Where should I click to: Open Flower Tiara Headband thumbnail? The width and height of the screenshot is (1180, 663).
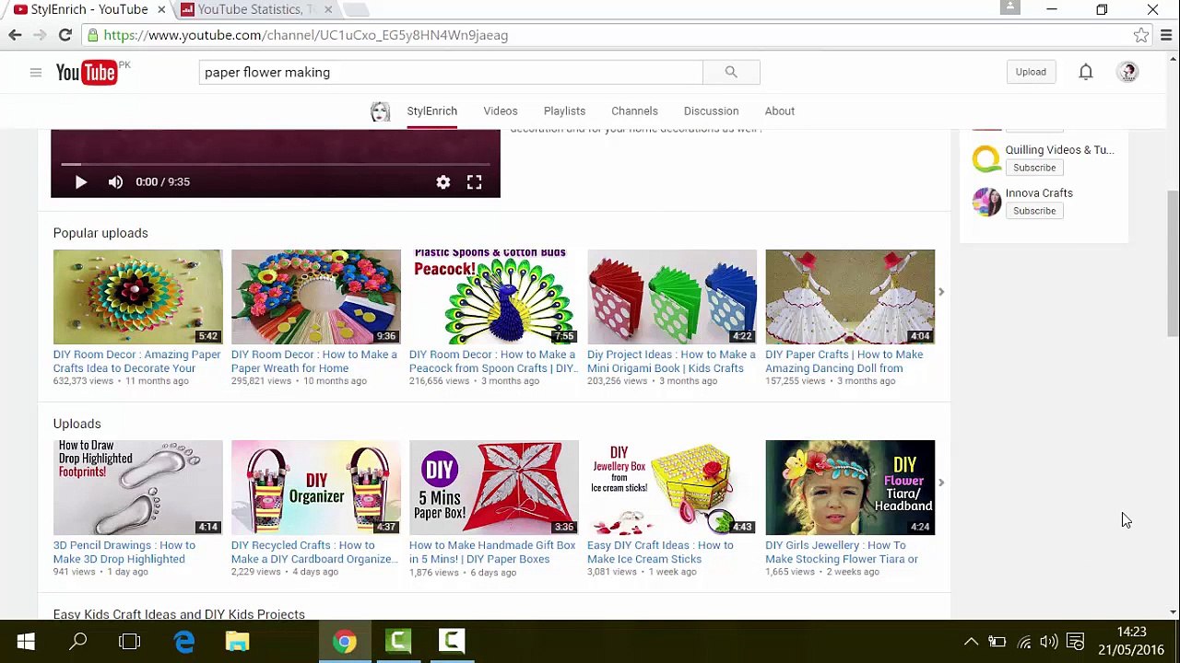[850, 487]
